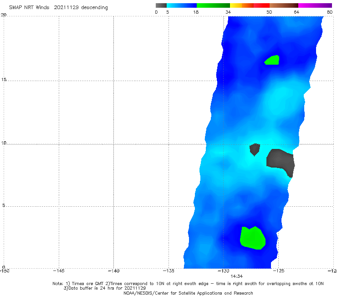Click the magenta segment of the color bar

tap(315, 5)
